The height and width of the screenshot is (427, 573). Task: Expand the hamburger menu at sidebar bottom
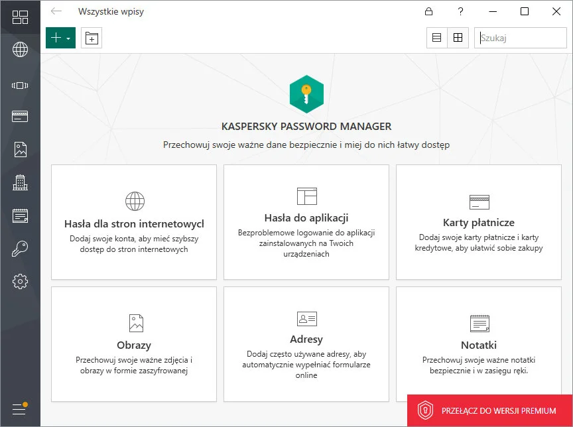tap(19, 409)
